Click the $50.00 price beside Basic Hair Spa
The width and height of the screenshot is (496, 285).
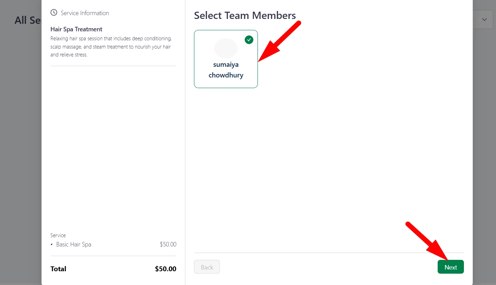168,244
